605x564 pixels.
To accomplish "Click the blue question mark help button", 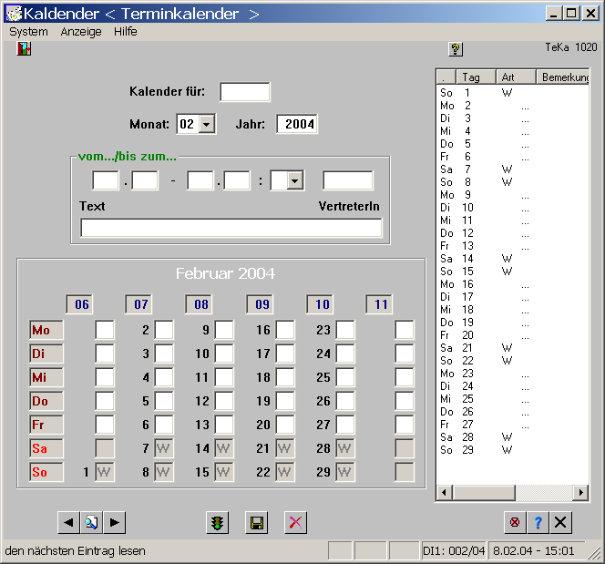I will coord(538,522).
